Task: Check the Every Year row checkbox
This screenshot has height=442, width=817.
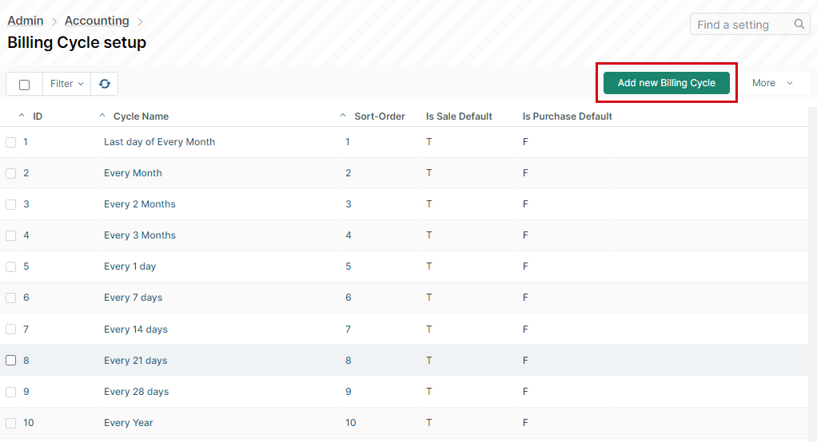Action: tap(11, 423)
